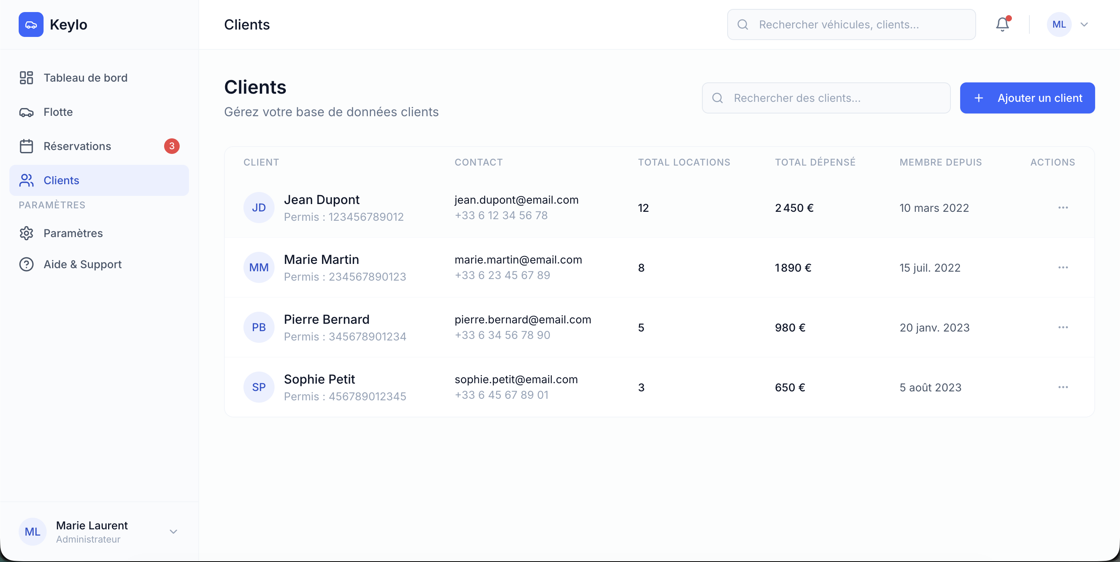The image size is (1120, 562).
Task: Click the MEMBRE DEPUIS column header
Action: tap(940, 162)
